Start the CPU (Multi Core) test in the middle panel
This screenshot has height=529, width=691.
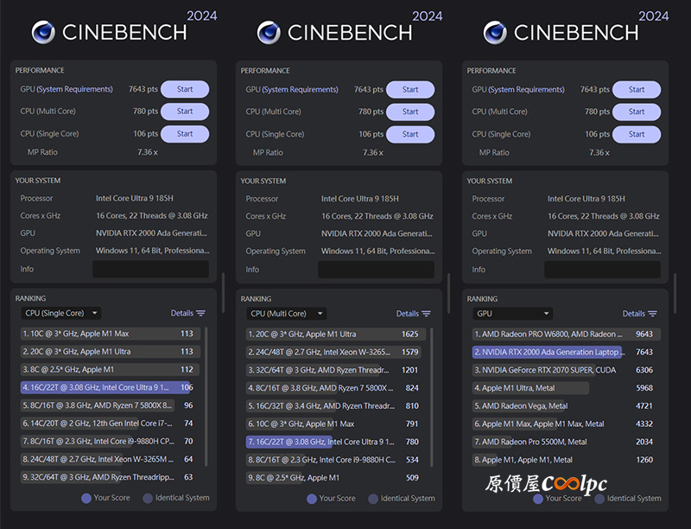(x=410, y=112)
